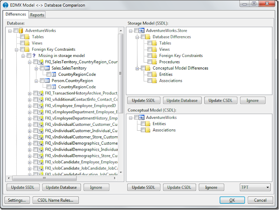Collapse the Conceptual Model Differences node
This screenshot has width=279, height=210.
click(x=137, y=68)
